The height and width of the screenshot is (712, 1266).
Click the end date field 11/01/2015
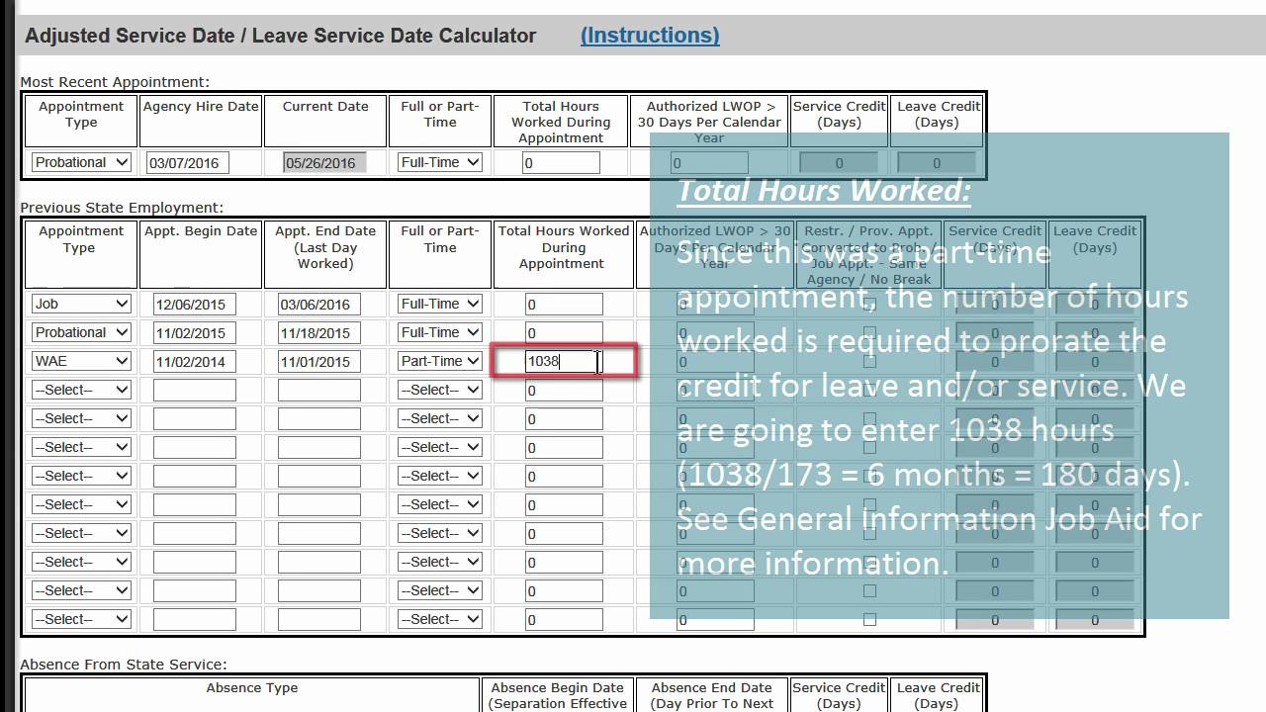(x=319, y=362)
